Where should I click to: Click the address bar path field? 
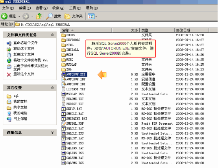tap(116, 25)
